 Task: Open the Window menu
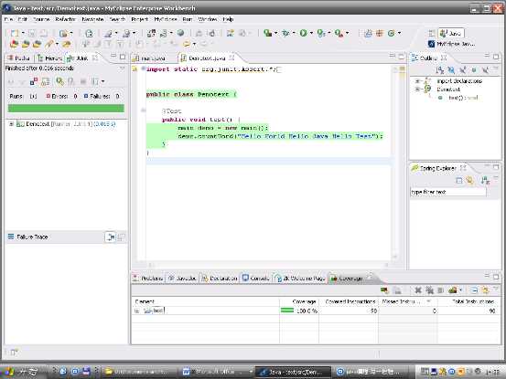(208, 19)
